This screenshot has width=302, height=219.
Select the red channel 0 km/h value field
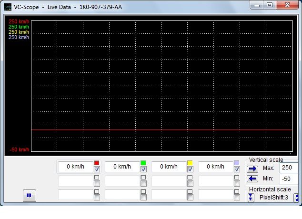click(75, 167)
